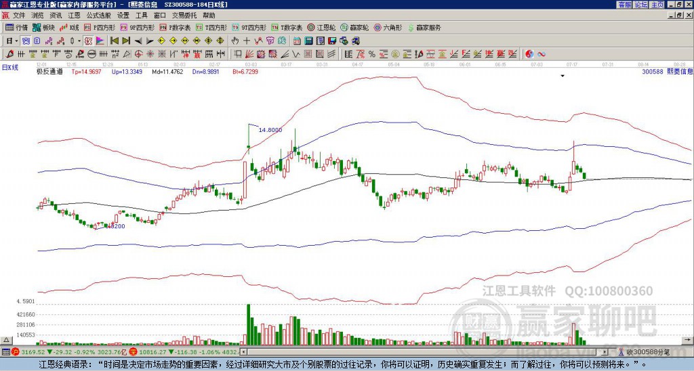Viewport: 694px width, 371px height.
Task: Select the crosshair cursor tool
Action: (x=247, y=41)
